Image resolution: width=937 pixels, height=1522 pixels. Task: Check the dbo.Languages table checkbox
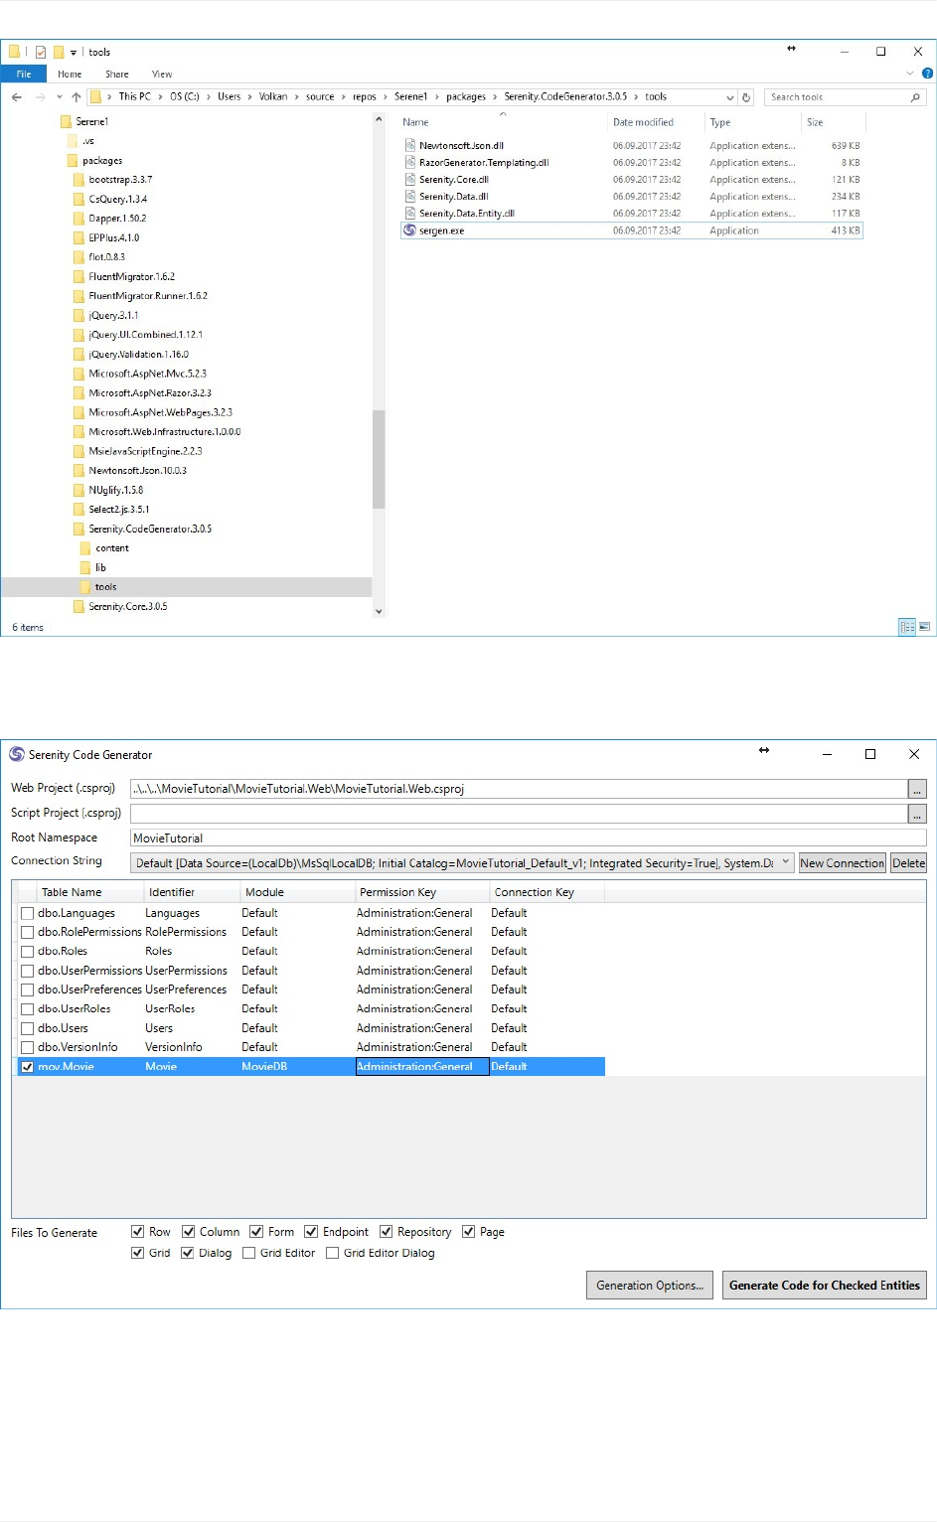tap(28, 913)
